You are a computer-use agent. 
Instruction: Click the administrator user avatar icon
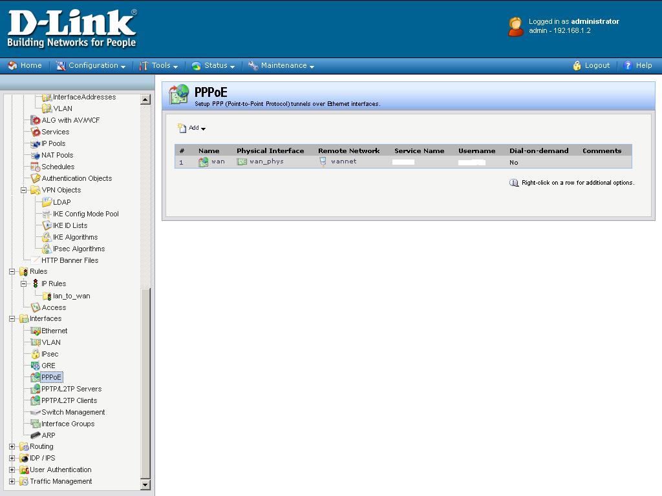[515, 26]
